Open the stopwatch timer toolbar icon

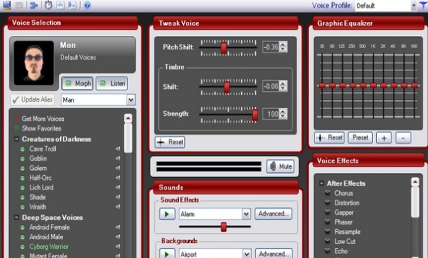tap(48, 5)
